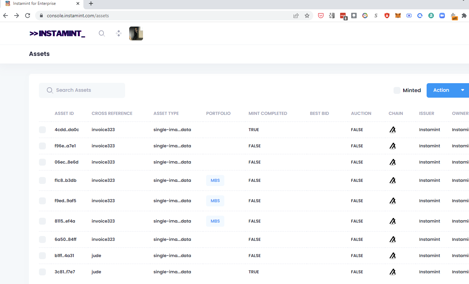Click Algorand chain icon for asset 4cdd..da0c
Screen dimensions: 469x284
click(x=392, y=130)
